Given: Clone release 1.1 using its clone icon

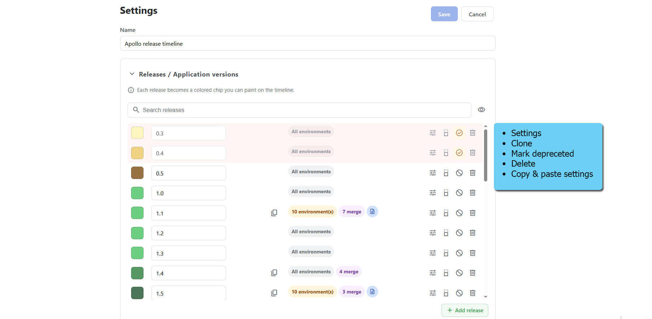Looking at the screenshot, I should click(x=446, y=213).
